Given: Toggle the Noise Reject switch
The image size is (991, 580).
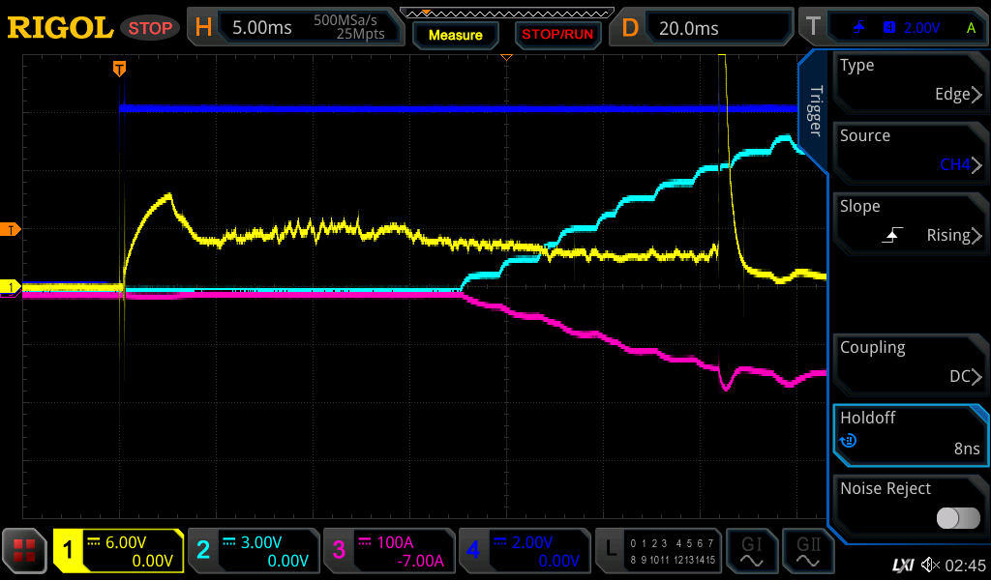Looking at the screenshot, I should tap(958, 518).
